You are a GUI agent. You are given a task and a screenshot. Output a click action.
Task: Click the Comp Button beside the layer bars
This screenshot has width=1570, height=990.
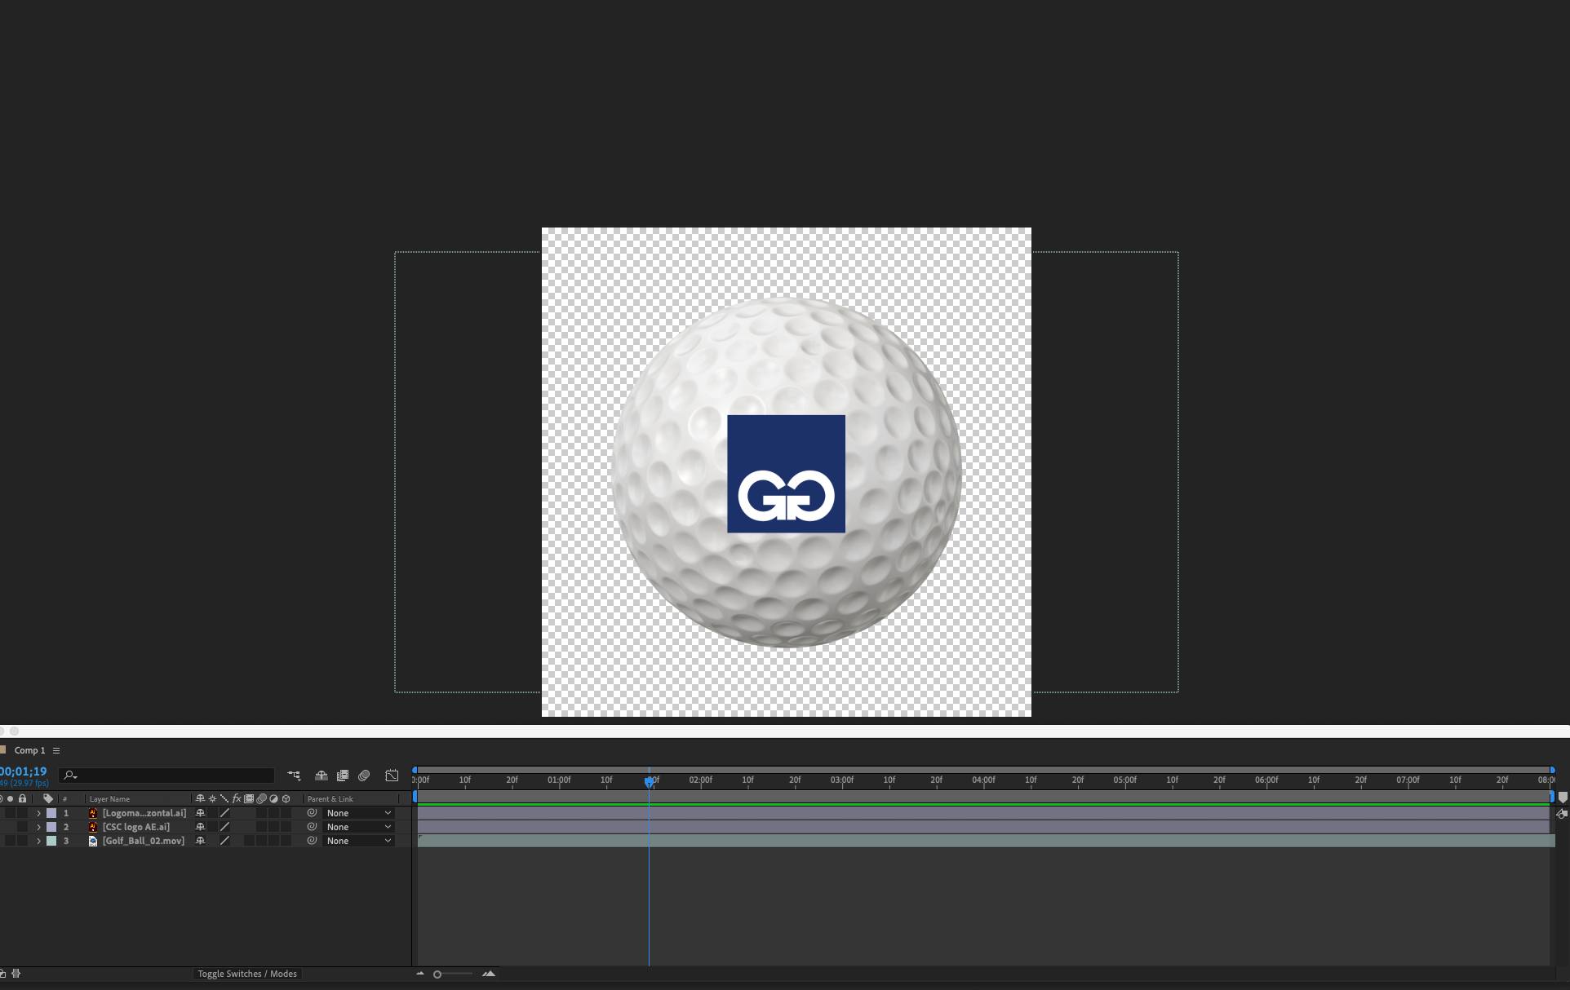1561,814
